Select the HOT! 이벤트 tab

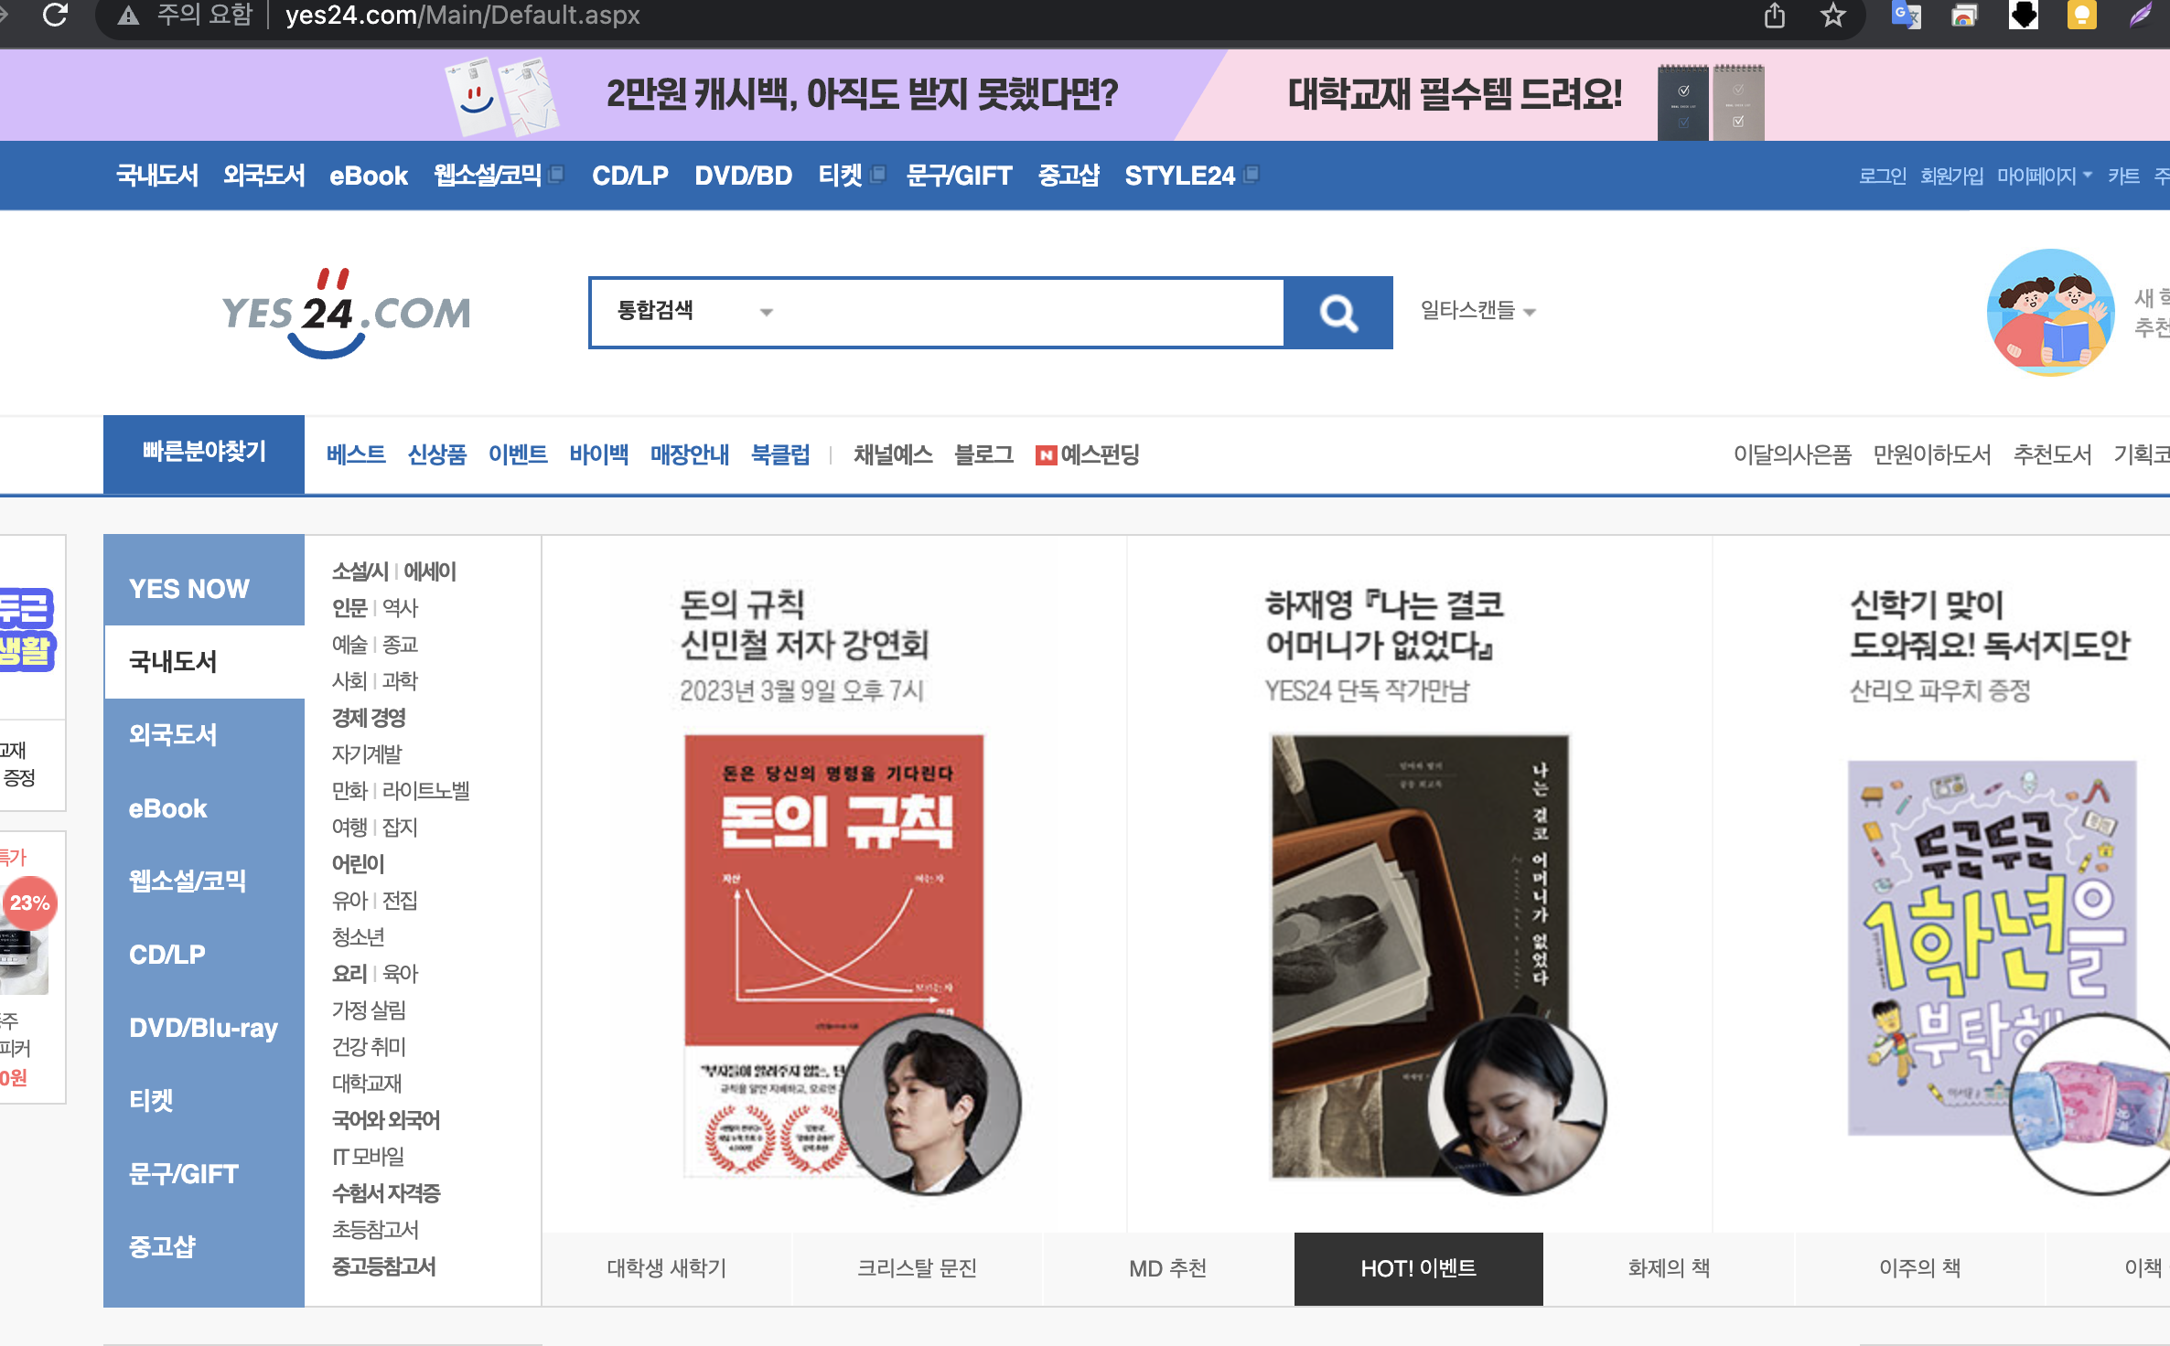(x=1418, y=1268)
